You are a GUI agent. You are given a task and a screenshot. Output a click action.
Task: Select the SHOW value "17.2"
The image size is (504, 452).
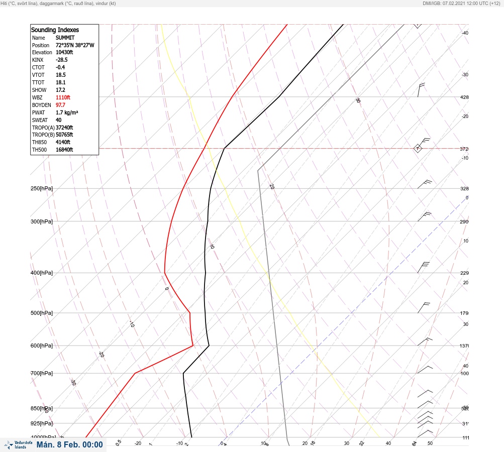(60, 90)
